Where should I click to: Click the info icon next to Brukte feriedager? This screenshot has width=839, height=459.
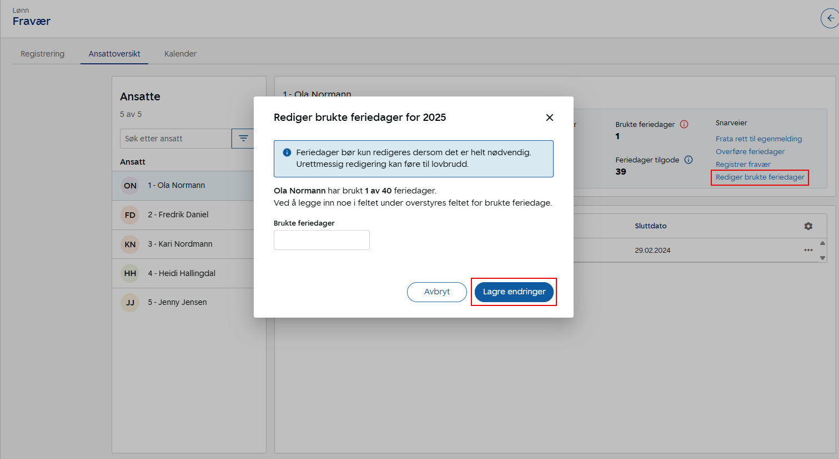tap(685, 124)
